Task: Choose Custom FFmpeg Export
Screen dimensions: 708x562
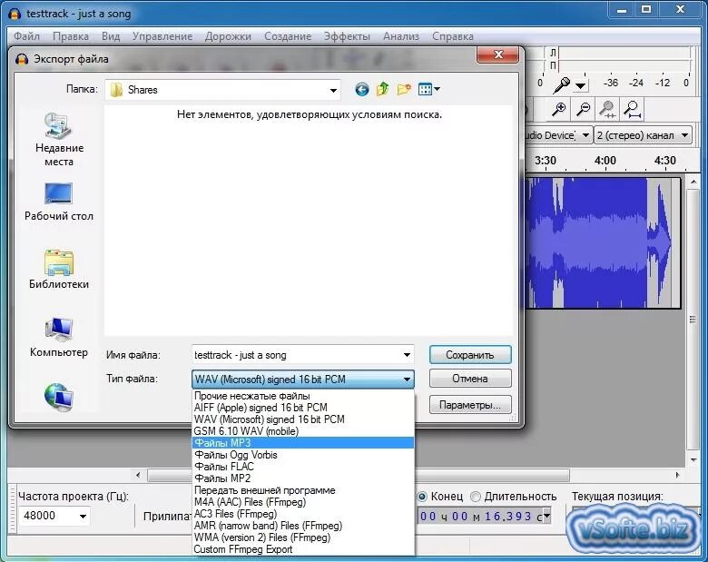Action: tap(303, 549)
